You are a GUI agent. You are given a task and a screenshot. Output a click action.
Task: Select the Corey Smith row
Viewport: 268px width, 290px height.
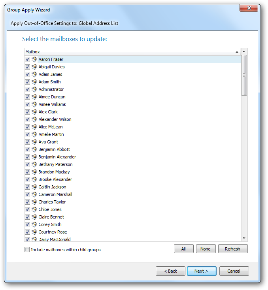click(132, 224)
